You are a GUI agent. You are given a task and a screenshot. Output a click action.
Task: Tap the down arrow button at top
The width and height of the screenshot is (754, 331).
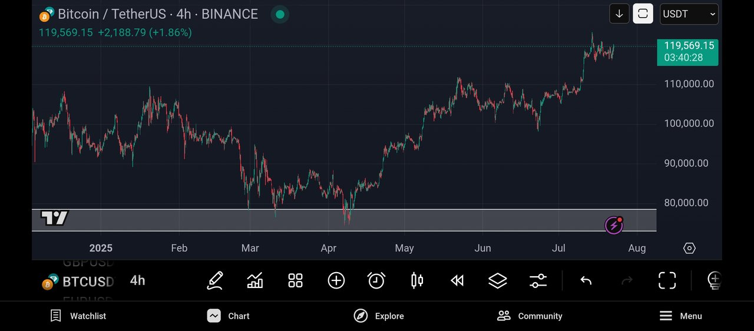pos(619,14)
